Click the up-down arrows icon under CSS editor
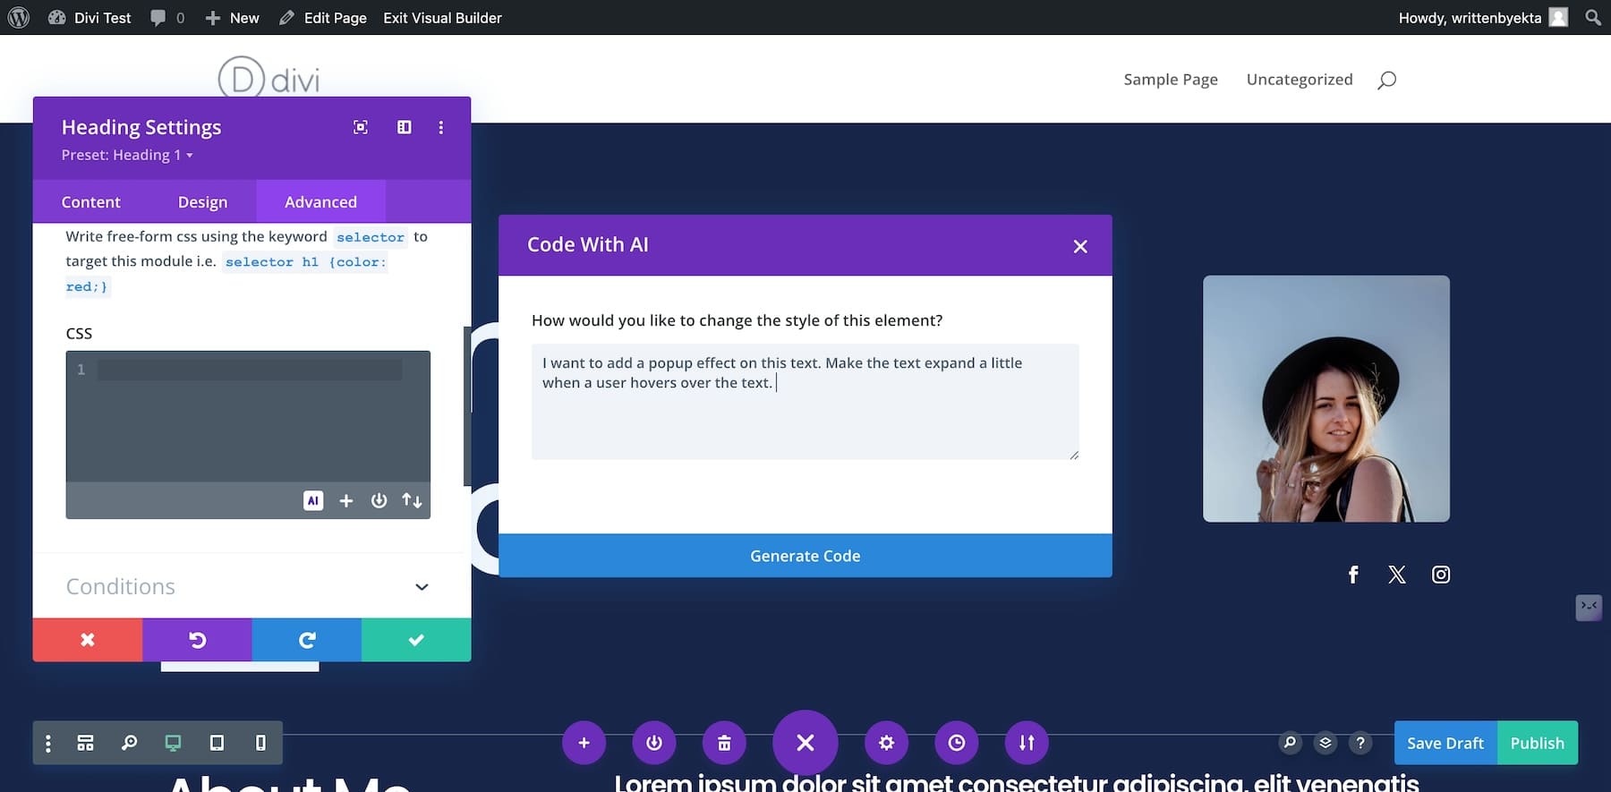1611x792 pixels. point(412,500)
